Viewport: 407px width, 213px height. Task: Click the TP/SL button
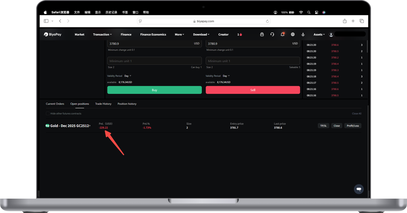click(x=323, y=126)
